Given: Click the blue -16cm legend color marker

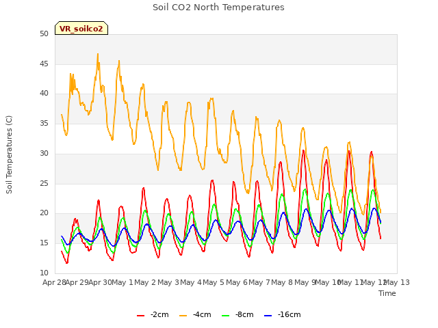Looking at the screenshot, I should coord(268,316).
